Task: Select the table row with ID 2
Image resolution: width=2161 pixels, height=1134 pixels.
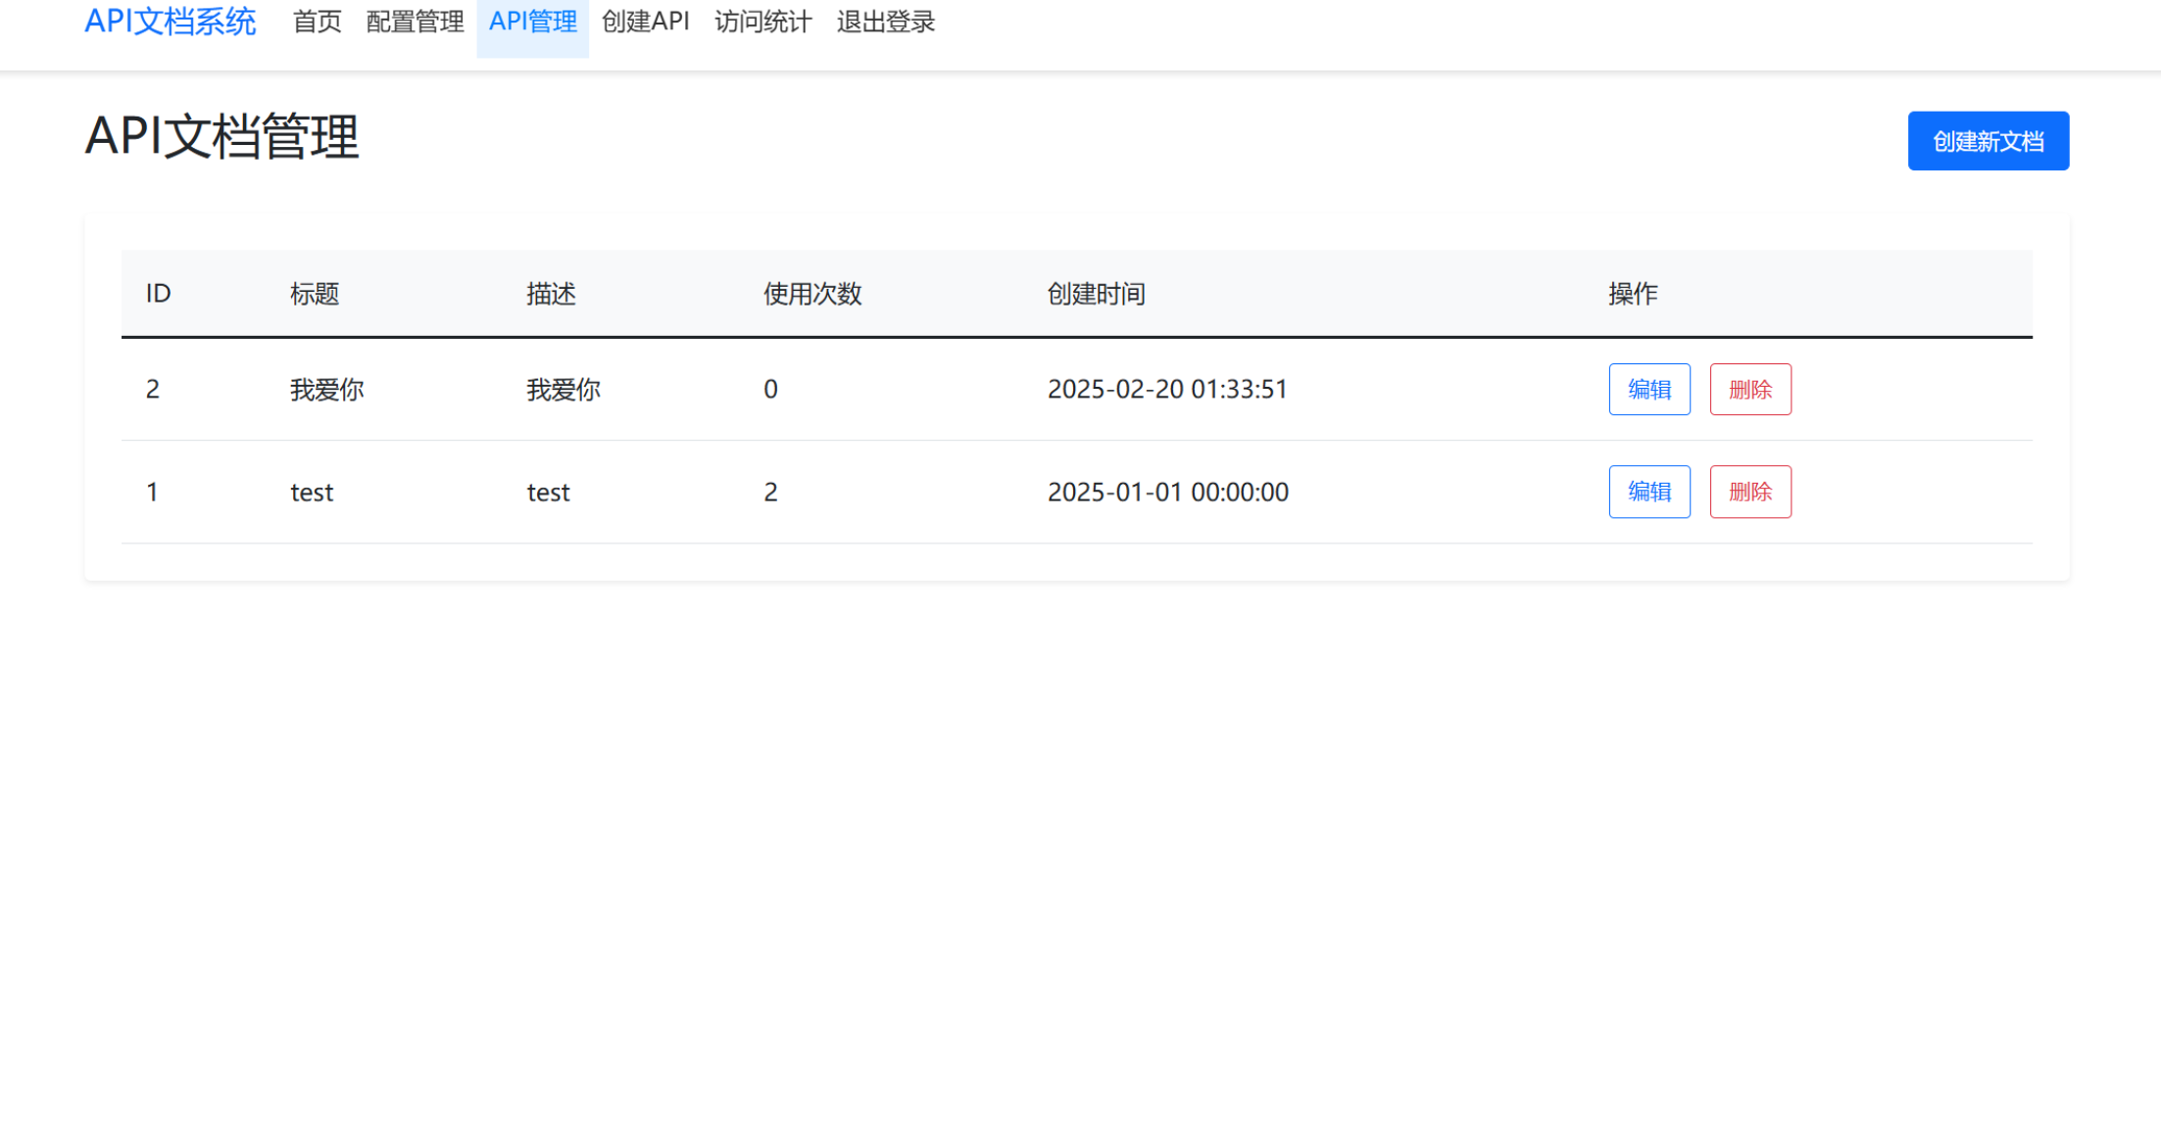Action: (882, 389)
